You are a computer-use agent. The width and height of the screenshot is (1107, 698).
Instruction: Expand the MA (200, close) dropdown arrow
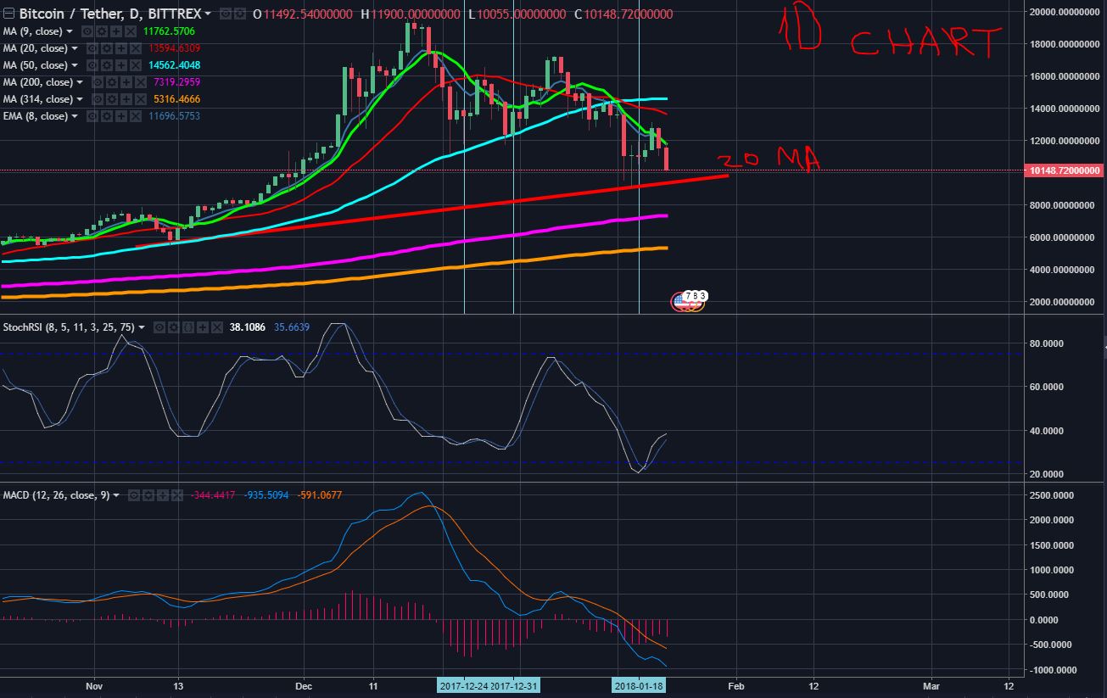coord(80,82)
